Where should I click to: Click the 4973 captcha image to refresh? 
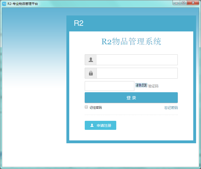pyautogui.click(x=141, y=85)
